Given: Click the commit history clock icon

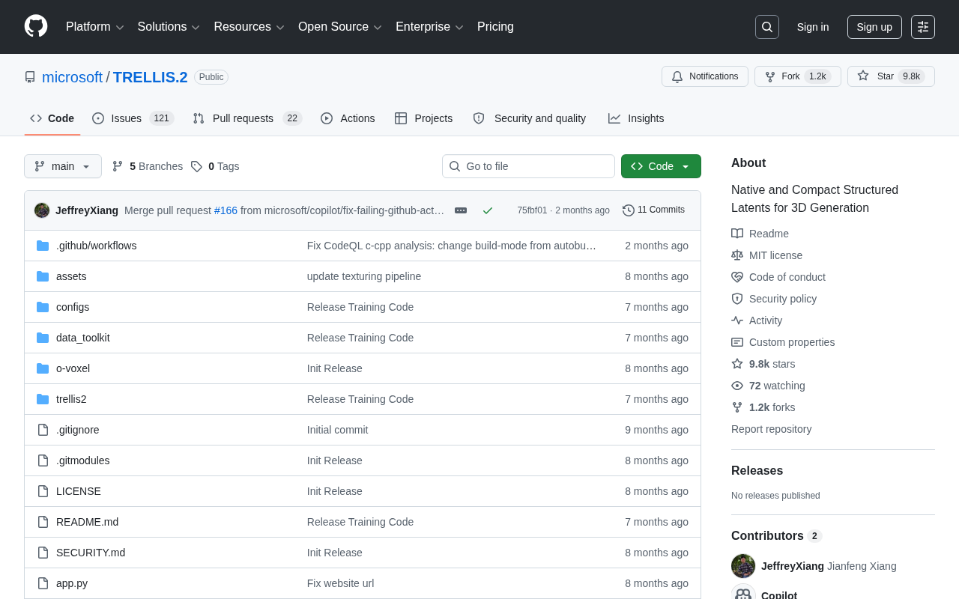Looking at the screenshot, I should pos(629,210).
